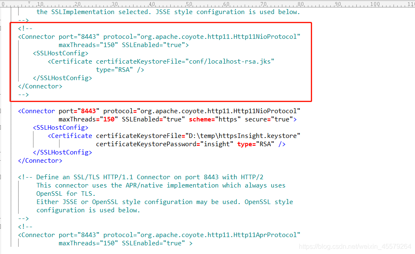Click the tab-stop marker on the ruler

29,3
